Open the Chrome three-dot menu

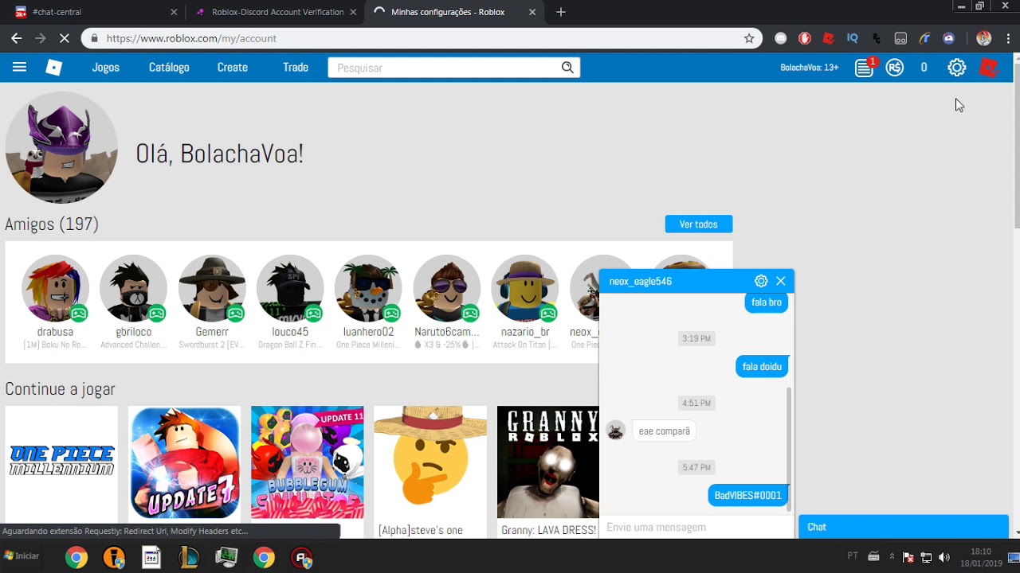tap(1009, 38)
